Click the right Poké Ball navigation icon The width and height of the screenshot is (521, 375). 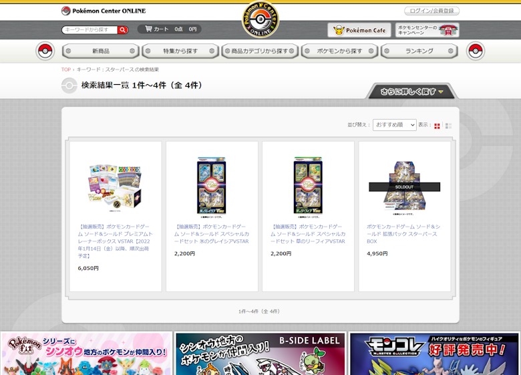(476, 51)
